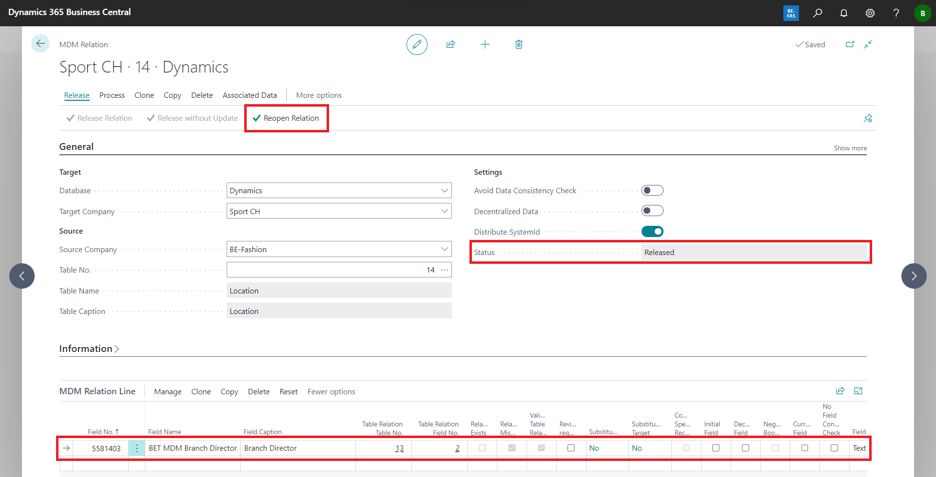Click share icon in MDM Relation Line
Image resolution: width=936 pixels, height=477 pixels.
(840, 391)
